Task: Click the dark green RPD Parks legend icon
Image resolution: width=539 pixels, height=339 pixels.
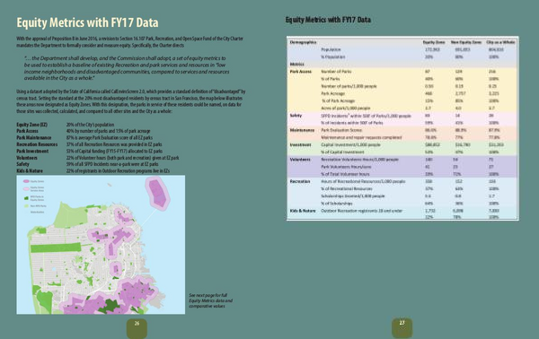Action: tap(26, 198)
